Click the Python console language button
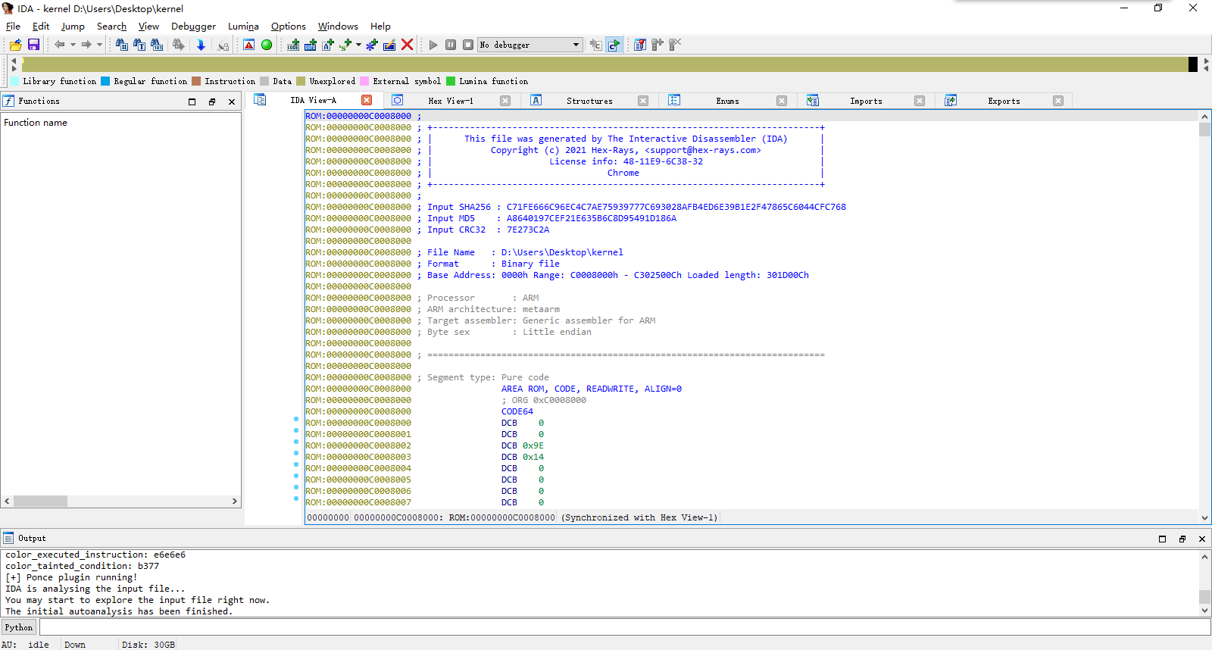This screenshot has width=1212, height=650. pyautogui.click(x=19, y=627)
